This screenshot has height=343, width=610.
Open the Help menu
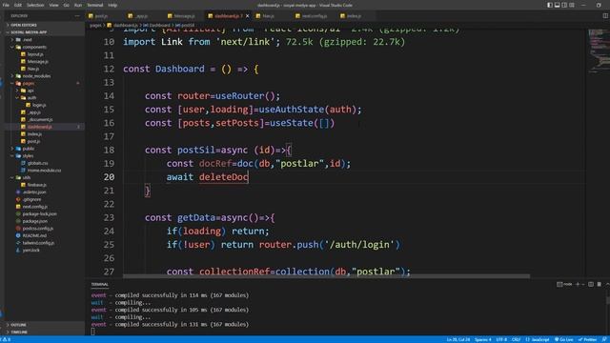pos(112,5)
